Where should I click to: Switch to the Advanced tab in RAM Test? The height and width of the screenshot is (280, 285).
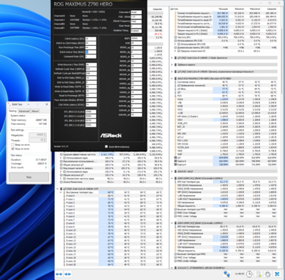coord(24,111)
